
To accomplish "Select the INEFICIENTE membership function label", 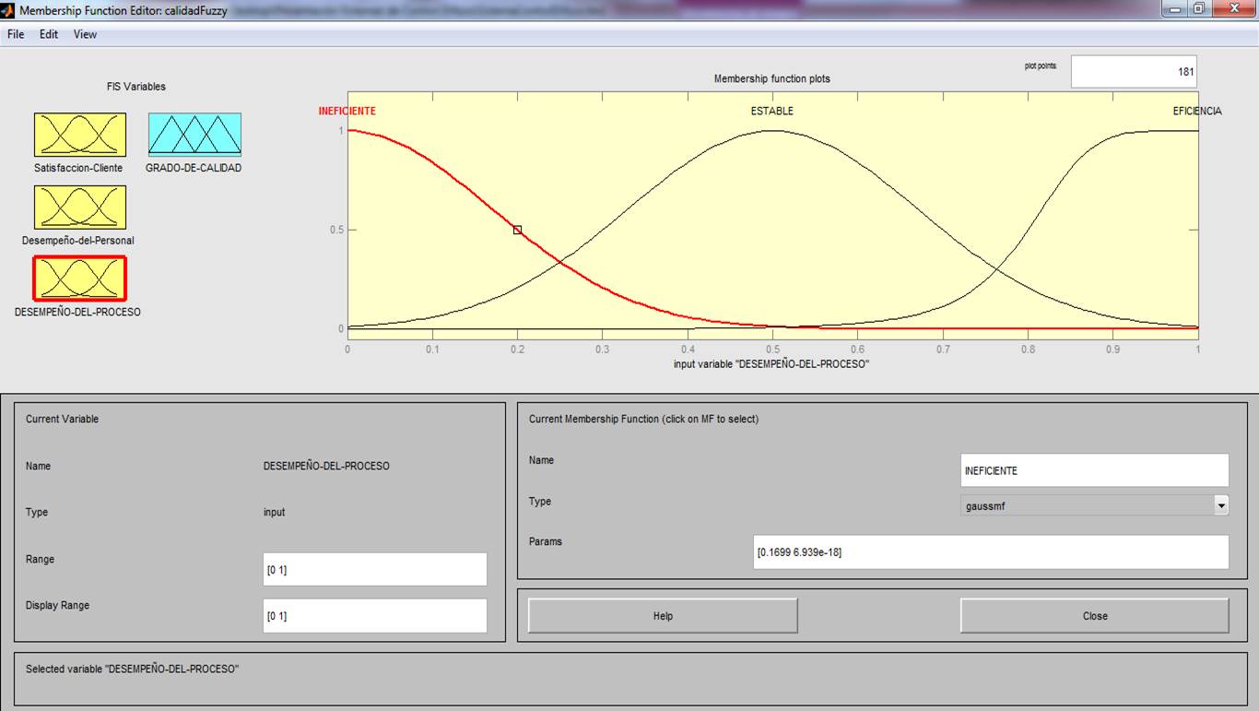I will tap(347, 112).
